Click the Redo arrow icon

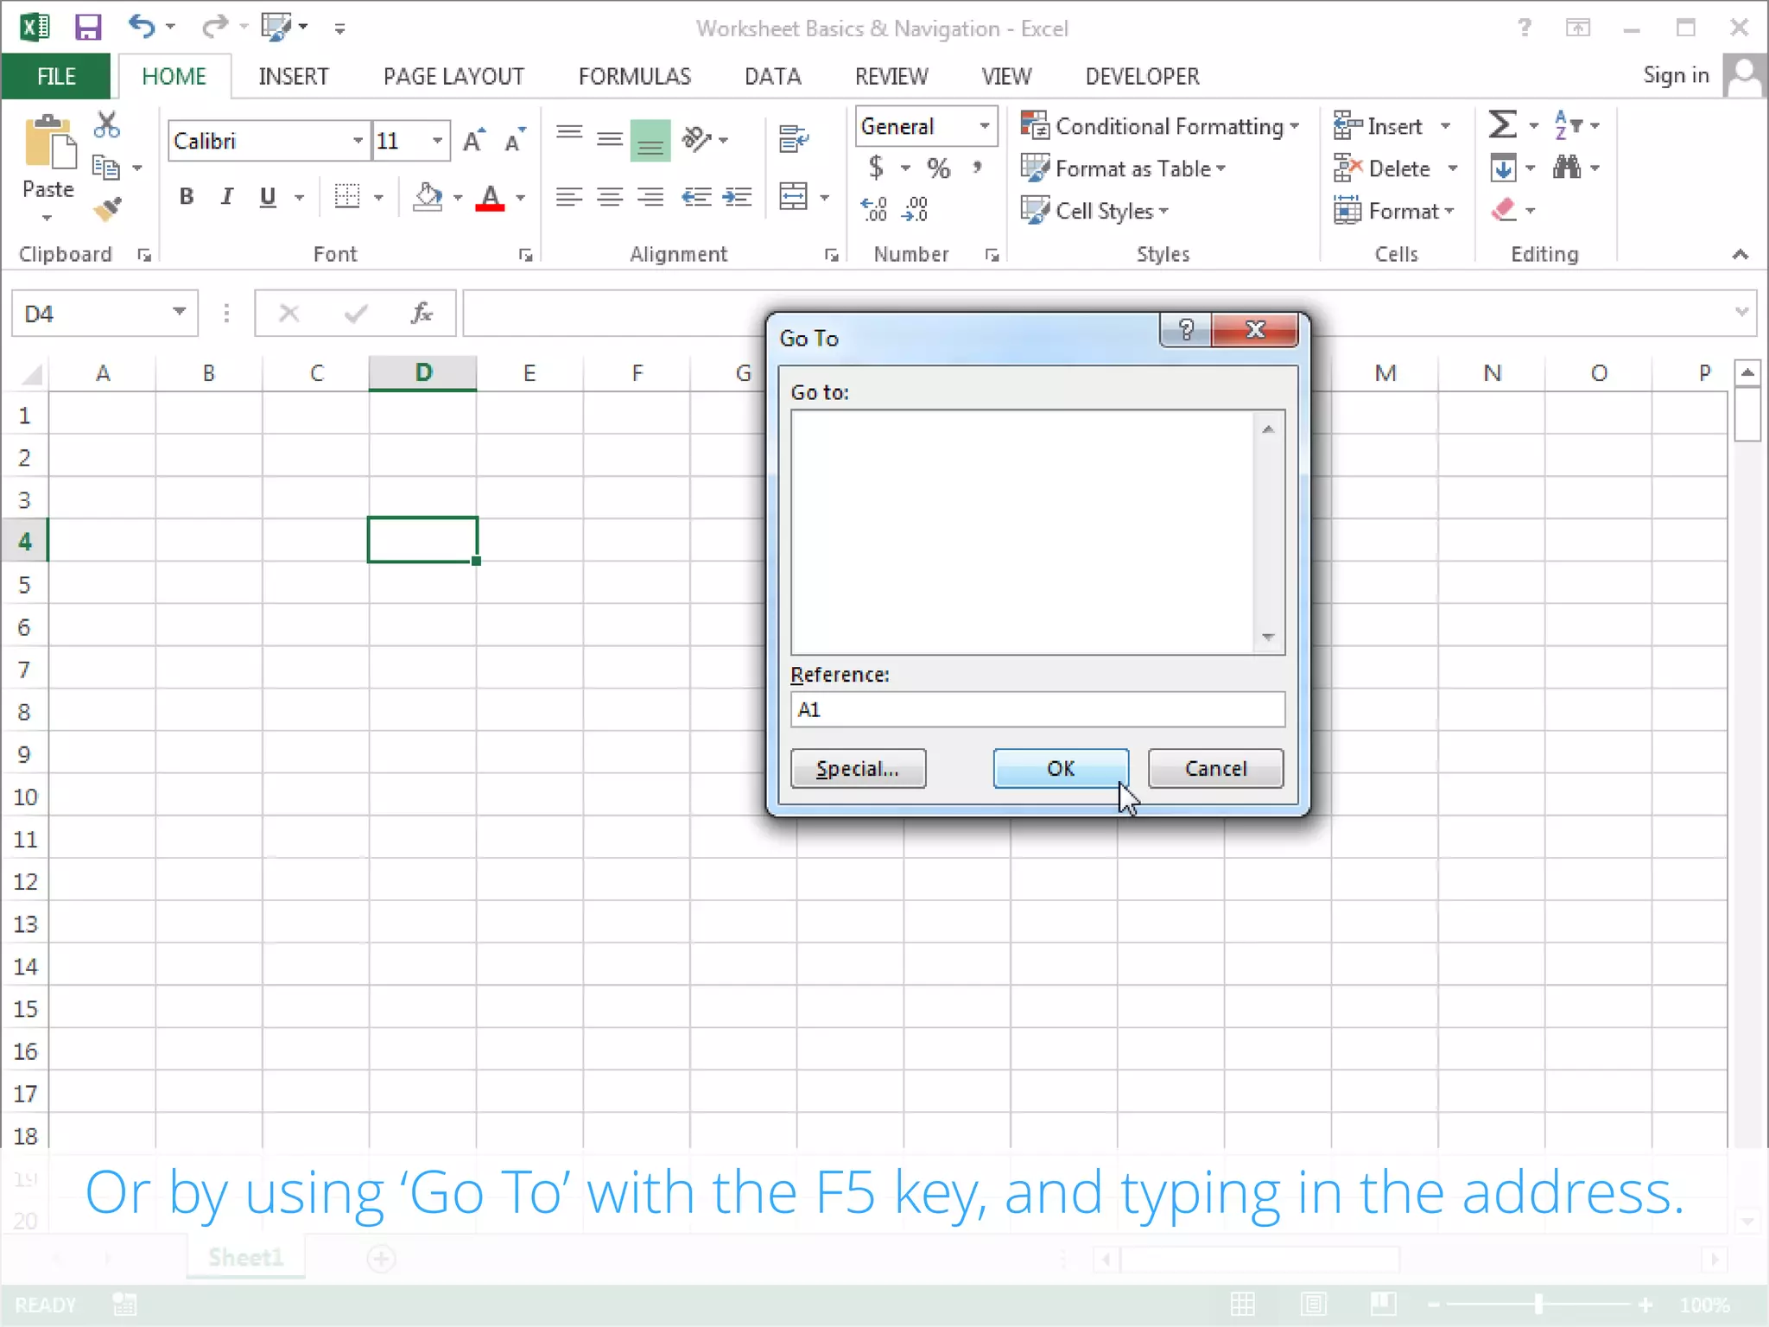coord(214,28)
